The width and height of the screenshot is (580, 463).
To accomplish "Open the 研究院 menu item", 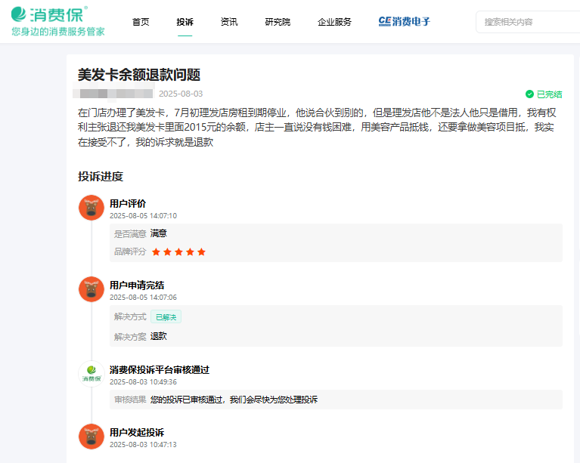I will tap(278, 22).
